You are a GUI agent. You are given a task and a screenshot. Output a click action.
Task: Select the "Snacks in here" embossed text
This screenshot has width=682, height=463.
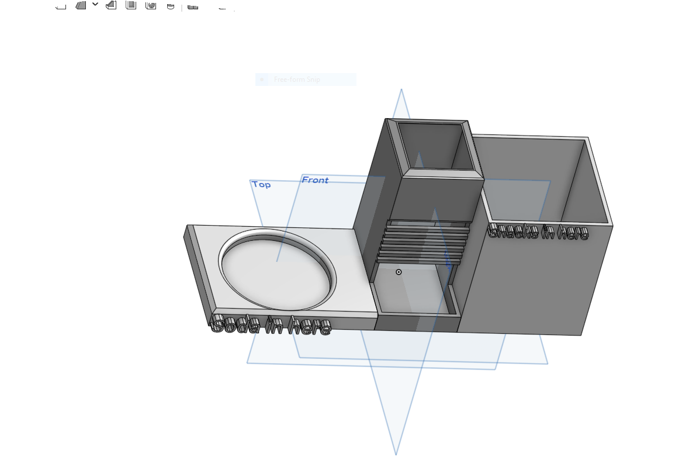(538, 232)
